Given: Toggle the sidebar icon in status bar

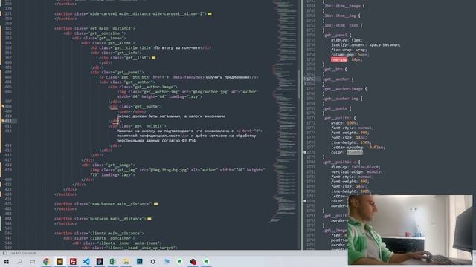Looking at the screenshot, I should [4, 253].
